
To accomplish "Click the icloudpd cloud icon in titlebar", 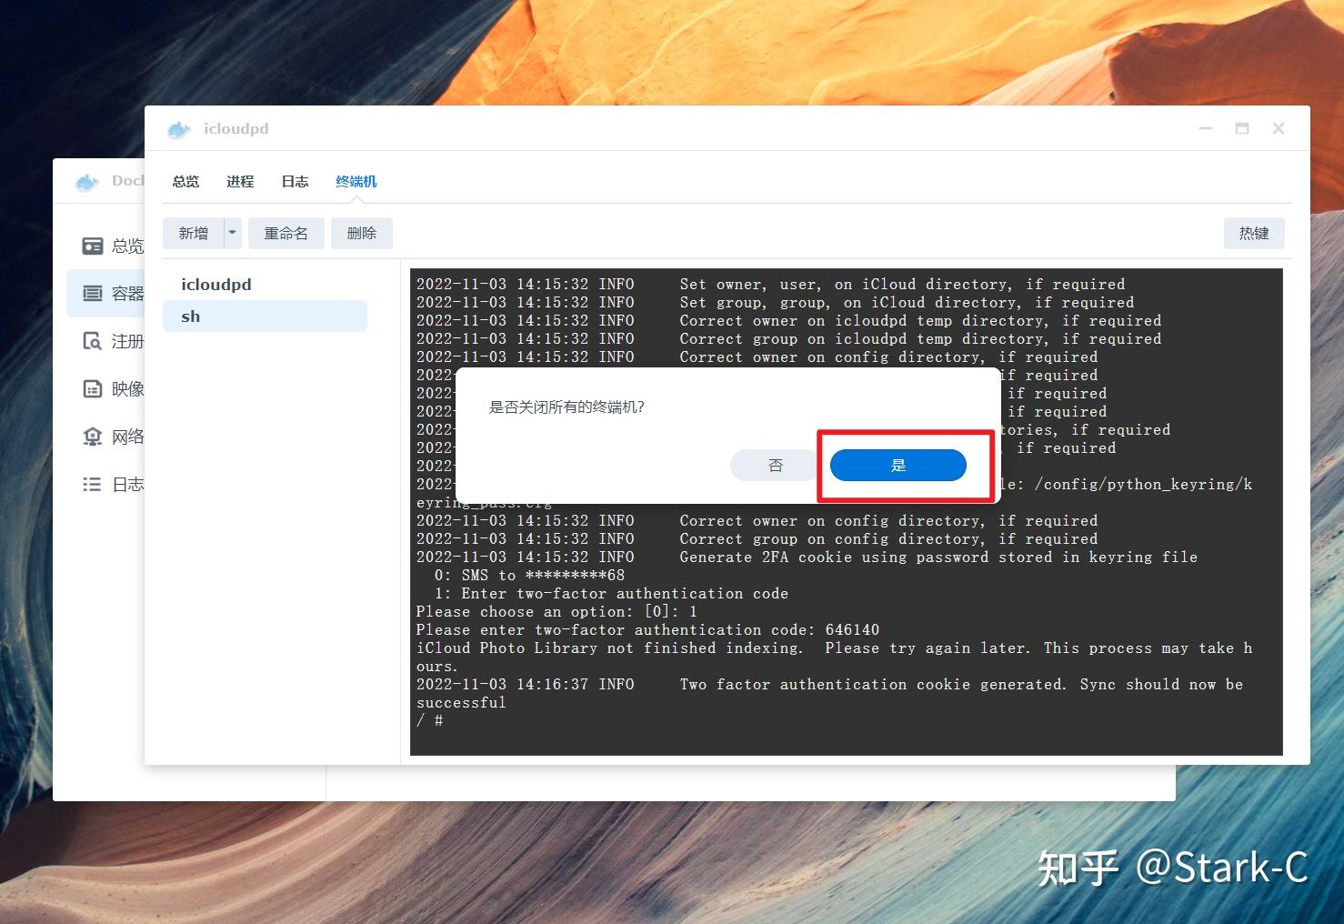I will 178,128.
